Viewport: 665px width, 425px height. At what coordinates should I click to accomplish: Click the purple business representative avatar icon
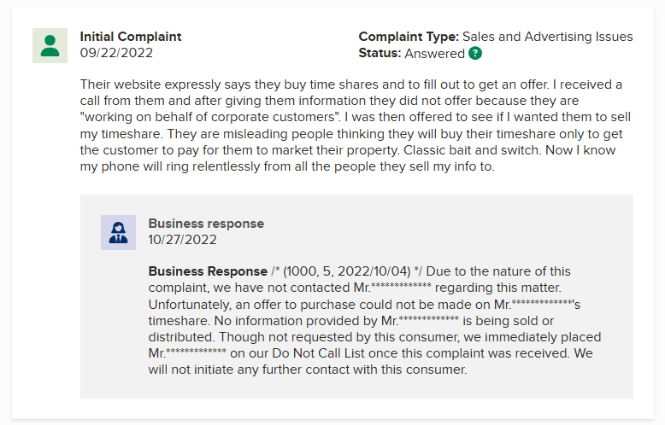118,232
